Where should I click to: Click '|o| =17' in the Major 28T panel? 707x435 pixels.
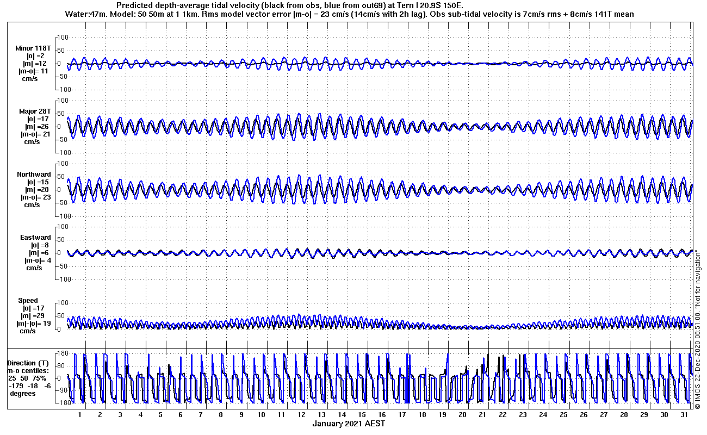[x=38, y=119]
